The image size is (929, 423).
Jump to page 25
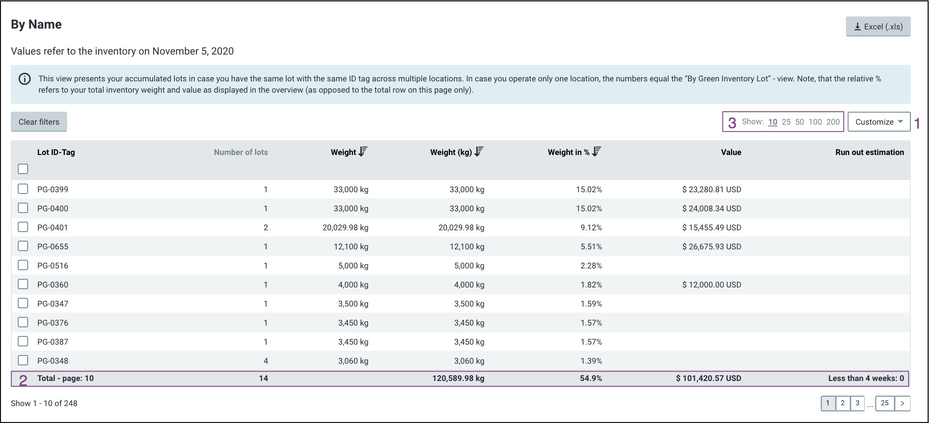pyautogui.click(x=885, y=403)
